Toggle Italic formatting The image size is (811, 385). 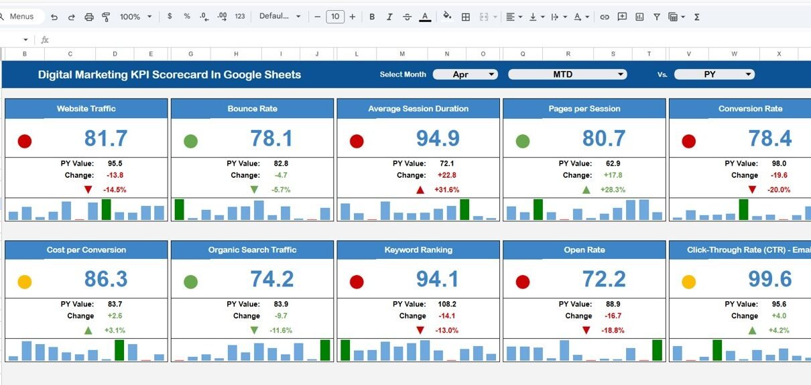click(389, 17)
